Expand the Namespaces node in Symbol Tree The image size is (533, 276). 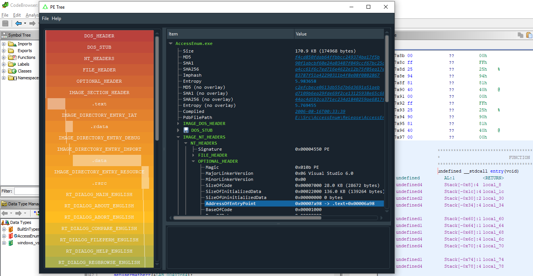coord(4,78)
